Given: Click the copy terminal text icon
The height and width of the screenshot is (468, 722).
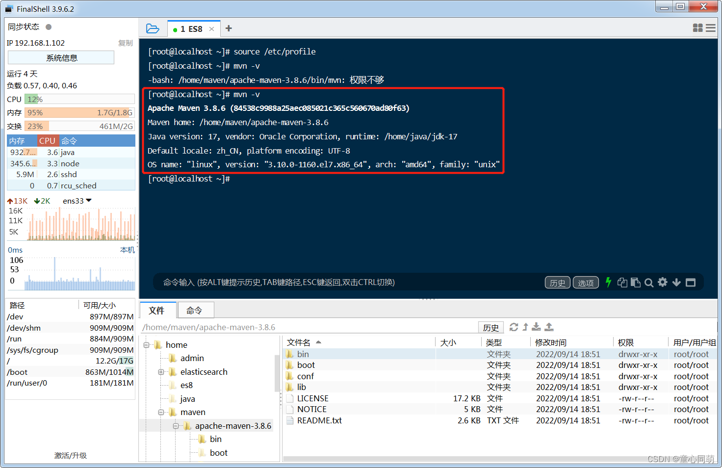Looking at the screenshot, I should click(622, 282).
